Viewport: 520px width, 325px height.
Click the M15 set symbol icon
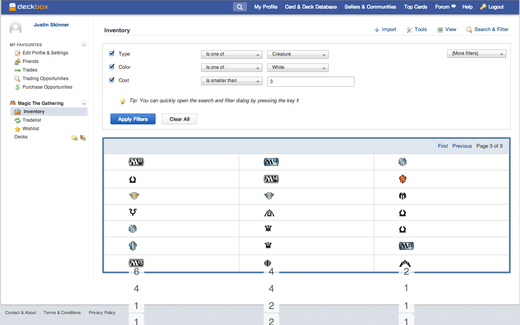point(406,246)
